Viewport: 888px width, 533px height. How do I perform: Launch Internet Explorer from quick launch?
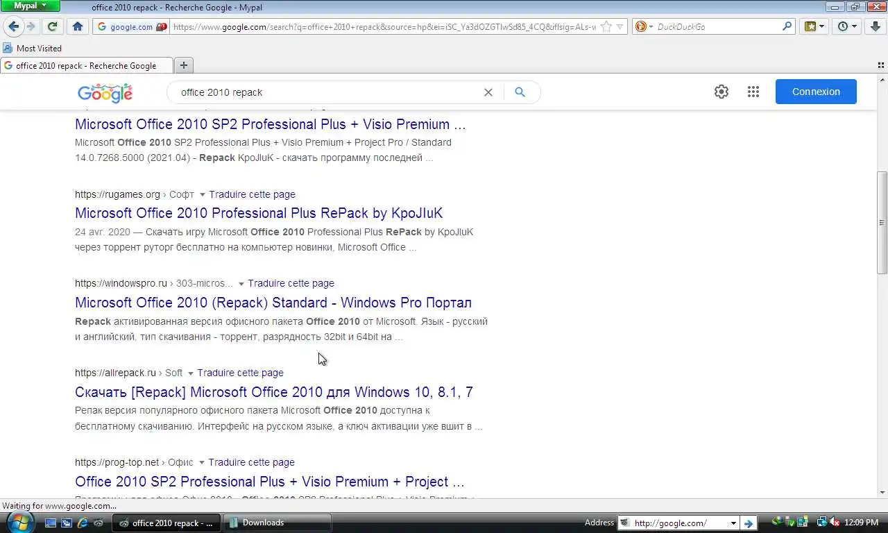(83, 523)
